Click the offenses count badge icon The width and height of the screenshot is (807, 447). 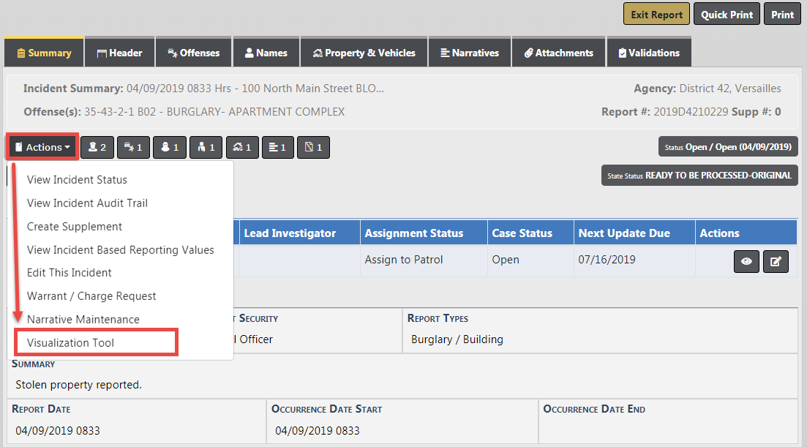133,147
